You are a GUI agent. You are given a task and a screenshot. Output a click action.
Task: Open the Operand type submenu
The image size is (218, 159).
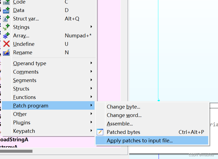coord(49,63)
